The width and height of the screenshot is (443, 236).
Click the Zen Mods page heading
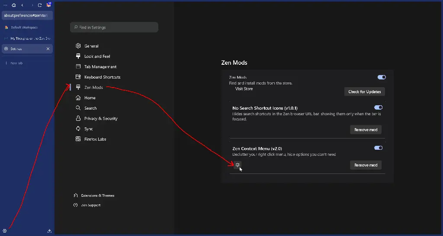234,63
